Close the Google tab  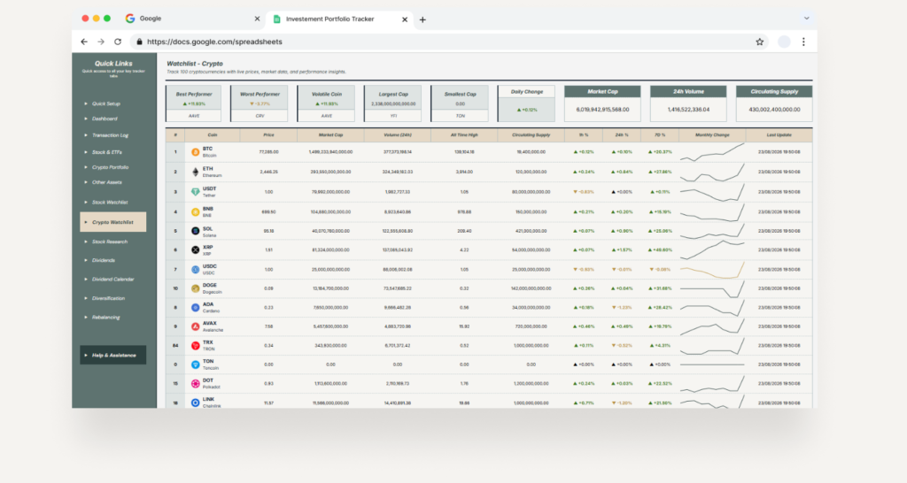(x=258, y=19)
